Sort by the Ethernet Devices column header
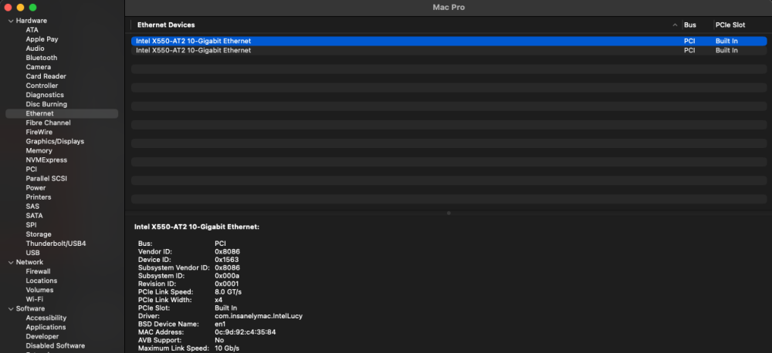772x353 pixels. point(166,25)
